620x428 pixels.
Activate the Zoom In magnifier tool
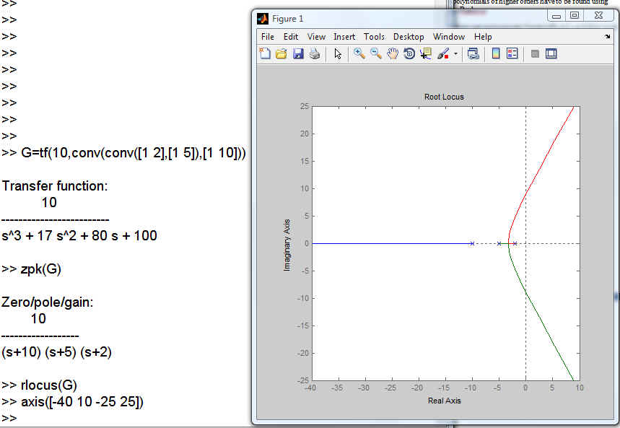[x=359, y=53]
